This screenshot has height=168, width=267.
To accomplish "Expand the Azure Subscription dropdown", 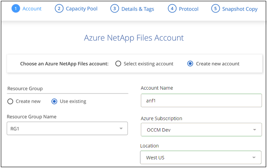I will tap(201, 129).
